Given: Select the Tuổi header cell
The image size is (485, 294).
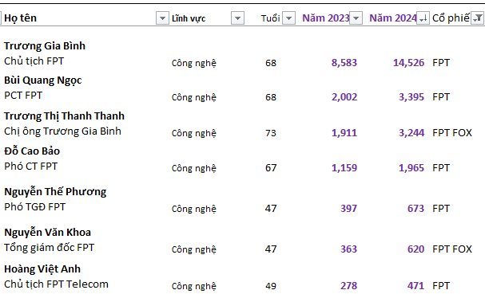Looking at the screenshot, I should pos(270,18).
